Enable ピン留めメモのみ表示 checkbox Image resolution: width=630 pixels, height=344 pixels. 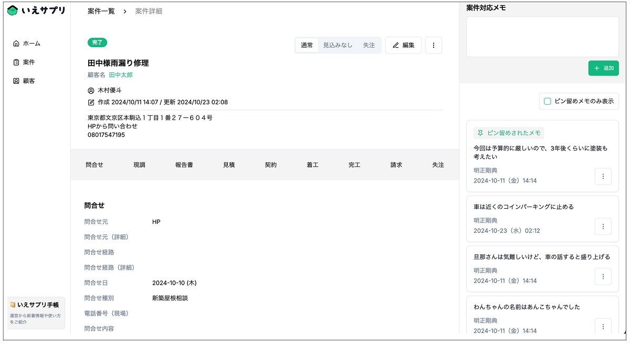tap(548, 101)
